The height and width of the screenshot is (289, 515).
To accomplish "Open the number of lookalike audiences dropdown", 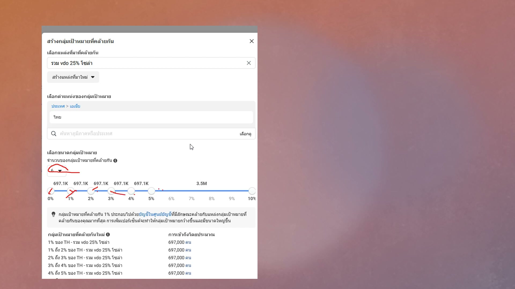I will click(57, 171).
